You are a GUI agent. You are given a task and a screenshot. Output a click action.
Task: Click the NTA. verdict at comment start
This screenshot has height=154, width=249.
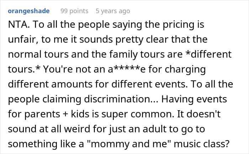19,25
